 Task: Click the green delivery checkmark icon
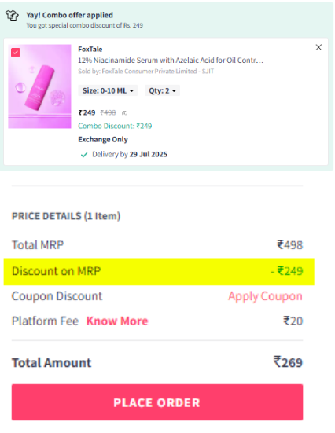click(x=84, y=154)
